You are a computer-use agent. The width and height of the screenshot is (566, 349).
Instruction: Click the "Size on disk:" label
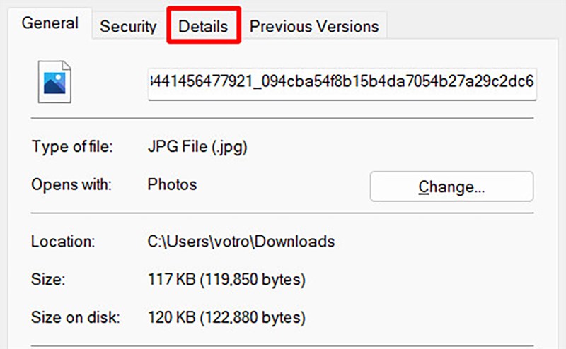point(76,315)
